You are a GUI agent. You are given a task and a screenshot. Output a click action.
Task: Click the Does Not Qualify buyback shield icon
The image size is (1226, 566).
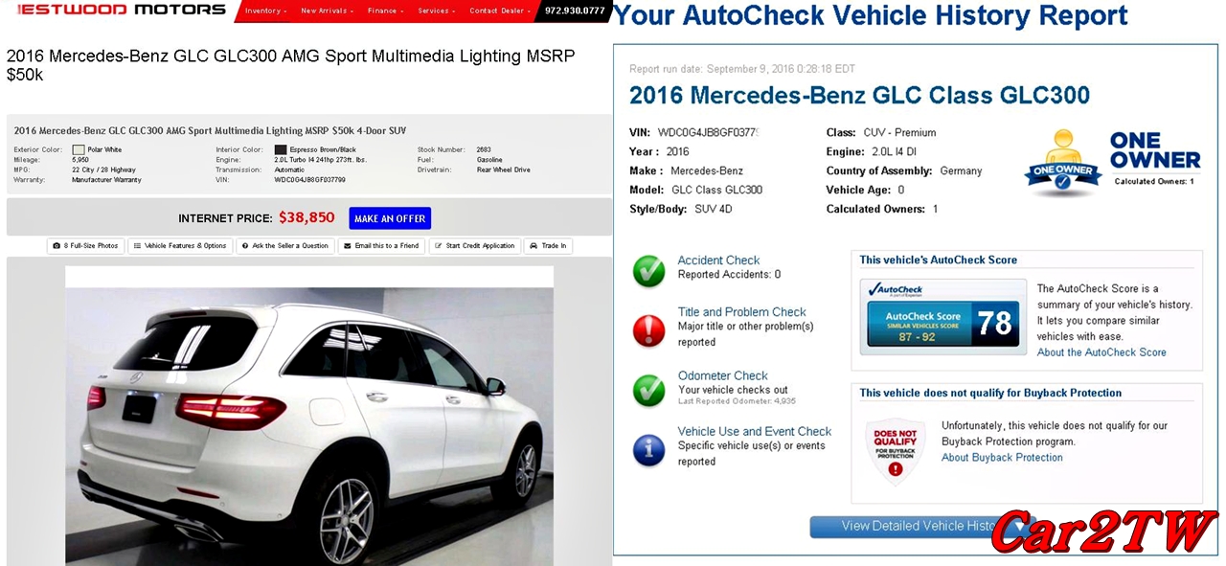(x=895, y=452)
